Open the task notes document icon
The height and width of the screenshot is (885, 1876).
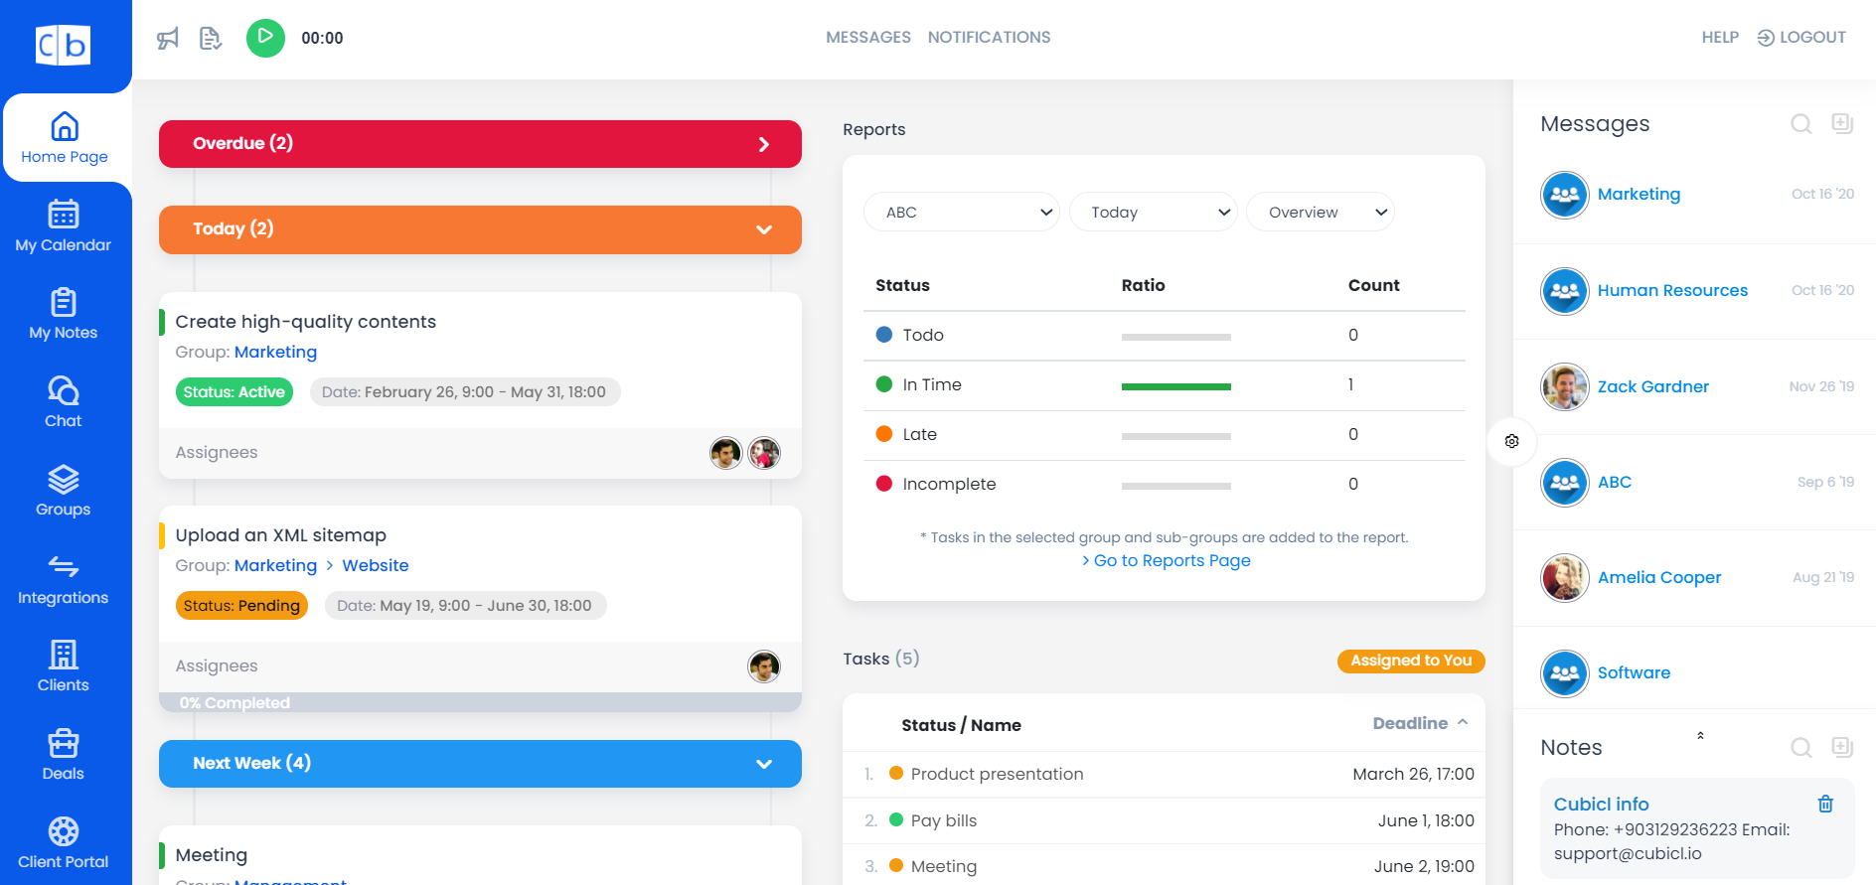211,39
